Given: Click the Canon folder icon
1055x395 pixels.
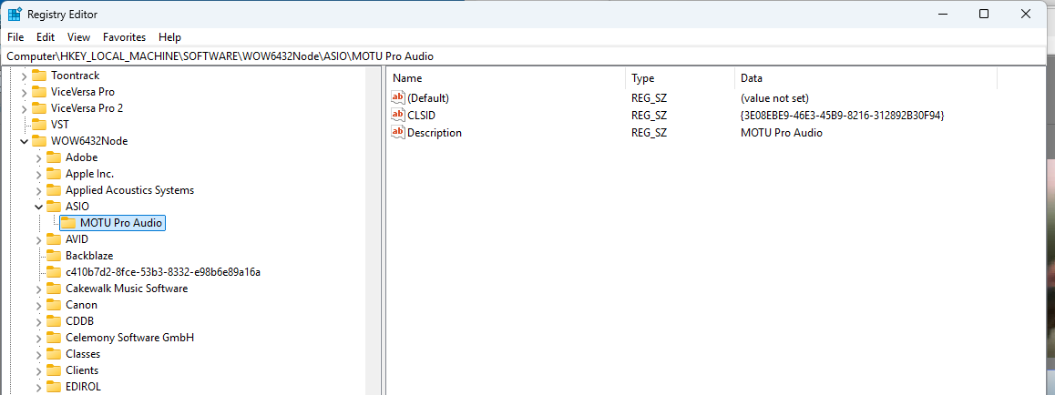Looking at the screenshot, I should click(54, 305).
